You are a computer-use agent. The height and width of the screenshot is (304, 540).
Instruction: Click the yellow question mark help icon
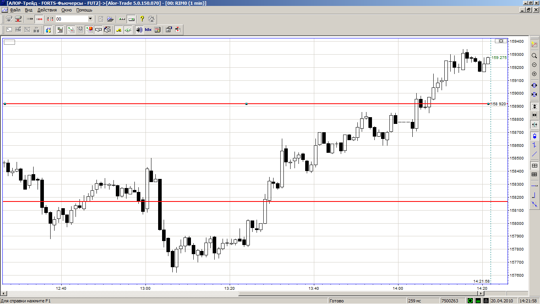pyautogui.click(x=142, y=19)
